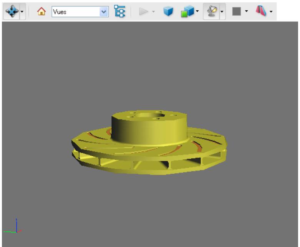Click the XYZ axis indicator

click(x=13, y=226)
